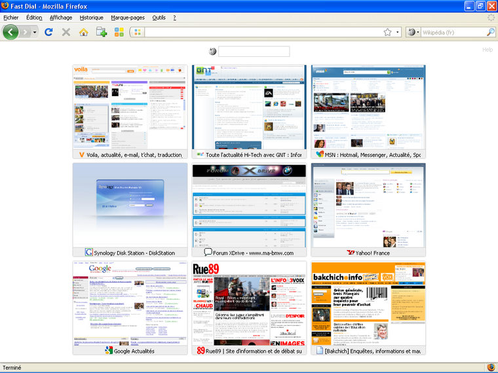Open the Outils menu

tap(159, 18)
